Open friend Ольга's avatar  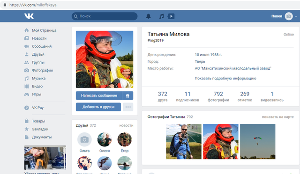coord(84,139)
